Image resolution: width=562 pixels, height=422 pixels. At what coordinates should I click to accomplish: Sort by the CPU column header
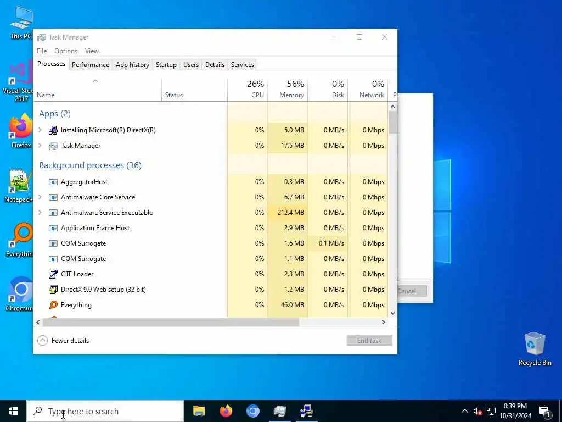(248, 90)
